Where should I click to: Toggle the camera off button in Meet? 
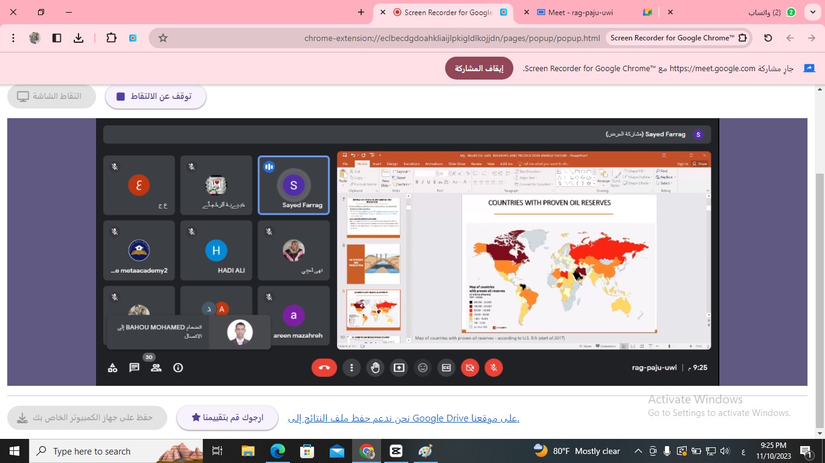pyautogui.click(x=470, y=368)
